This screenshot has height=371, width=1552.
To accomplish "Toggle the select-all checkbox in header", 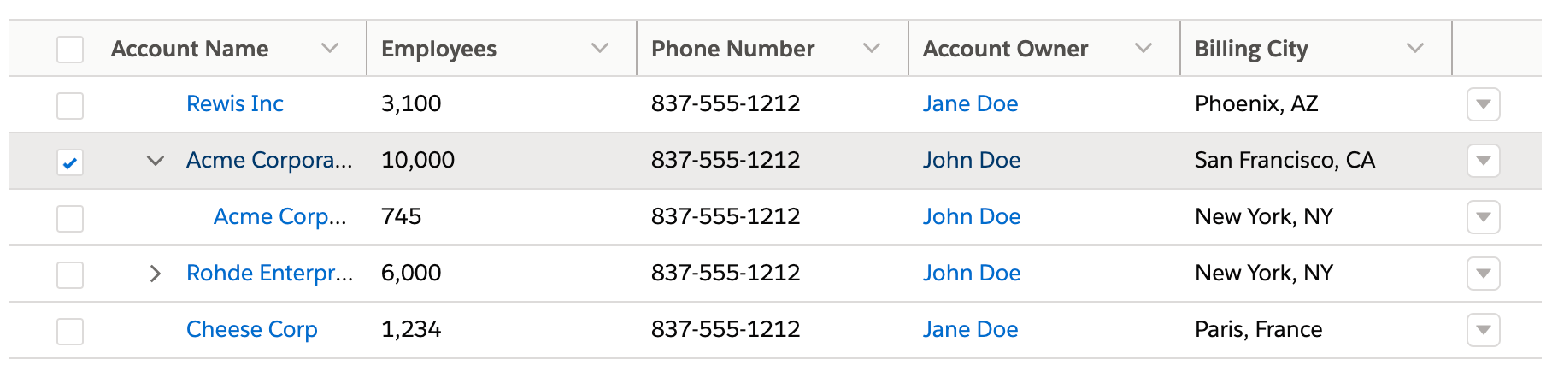I will point(70,50).
